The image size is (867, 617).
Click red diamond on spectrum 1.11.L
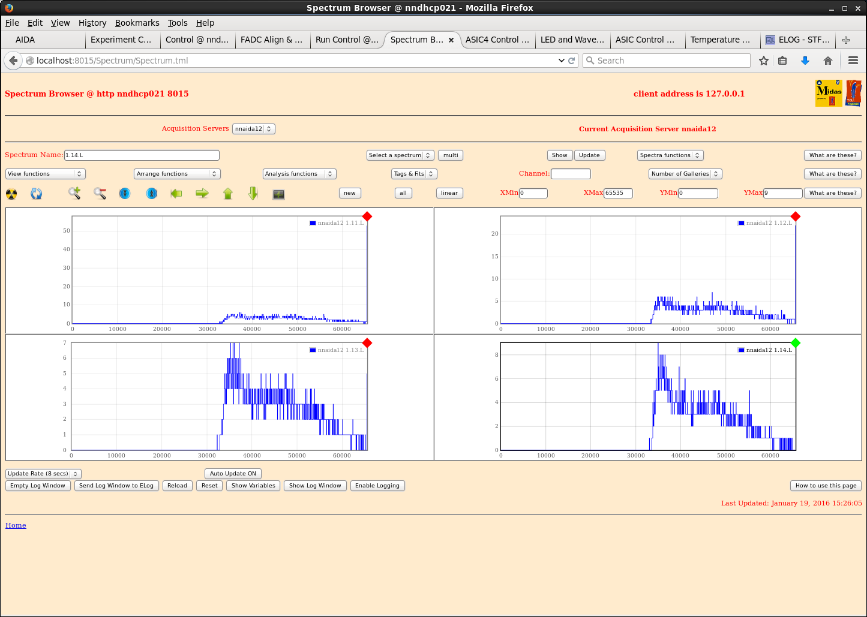pyautogui.click(x=367, y=216)
